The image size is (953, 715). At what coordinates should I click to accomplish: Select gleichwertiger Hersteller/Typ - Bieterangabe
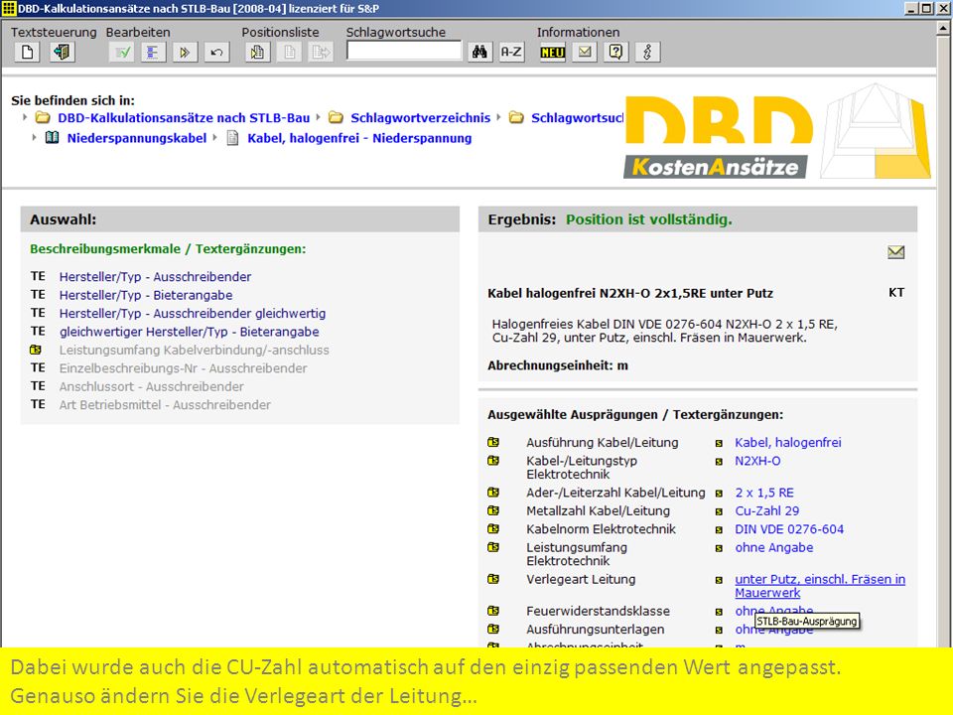point(189,332)
